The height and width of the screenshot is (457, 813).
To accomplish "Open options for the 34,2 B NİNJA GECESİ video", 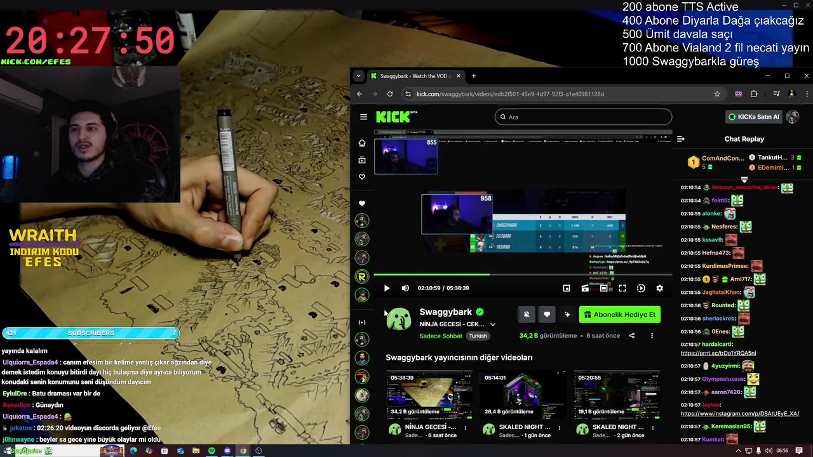I will 466,428.
